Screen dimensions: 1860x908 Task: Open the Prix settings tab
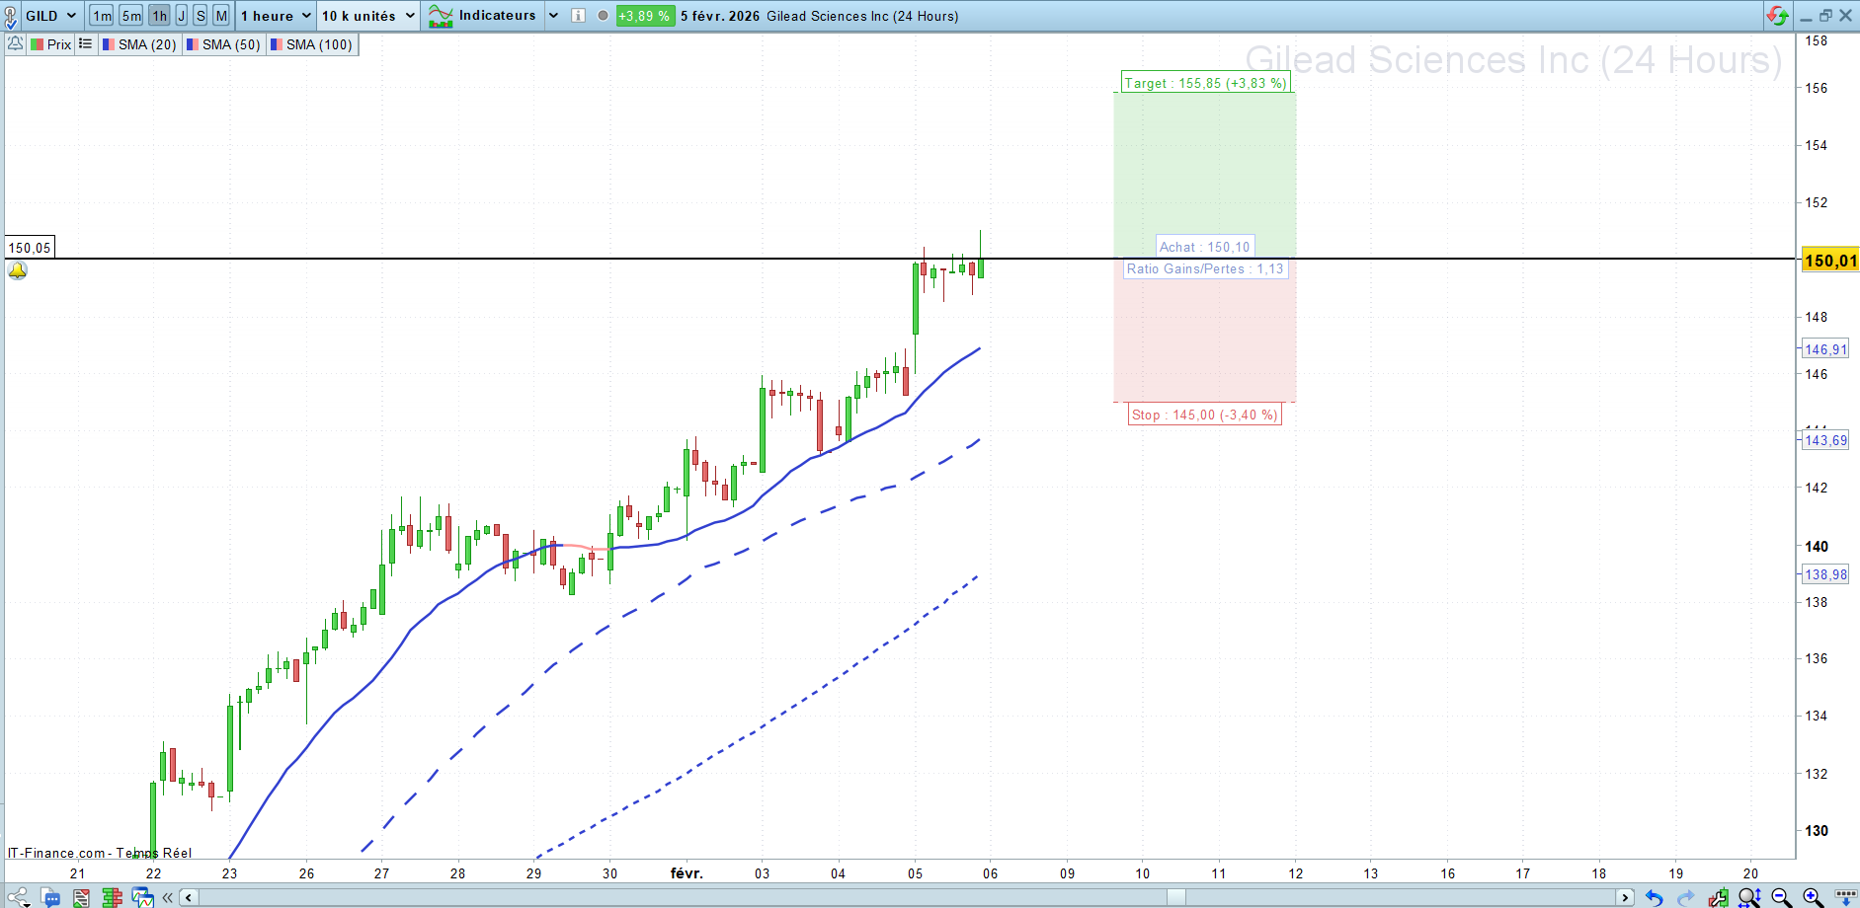(50, 44)
